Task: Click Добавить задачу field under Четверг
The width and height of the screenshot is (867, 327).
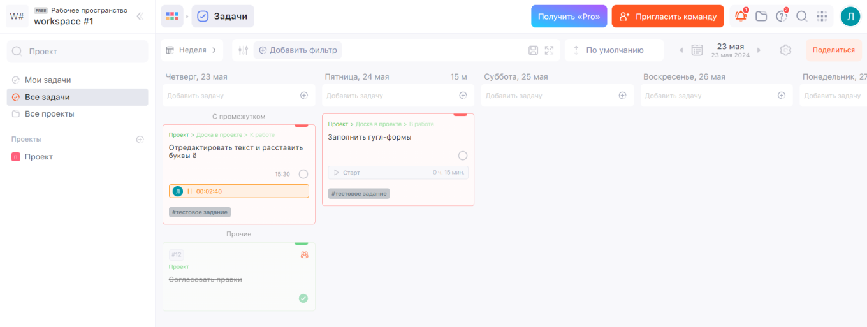Action: click(x=238, y=96)
